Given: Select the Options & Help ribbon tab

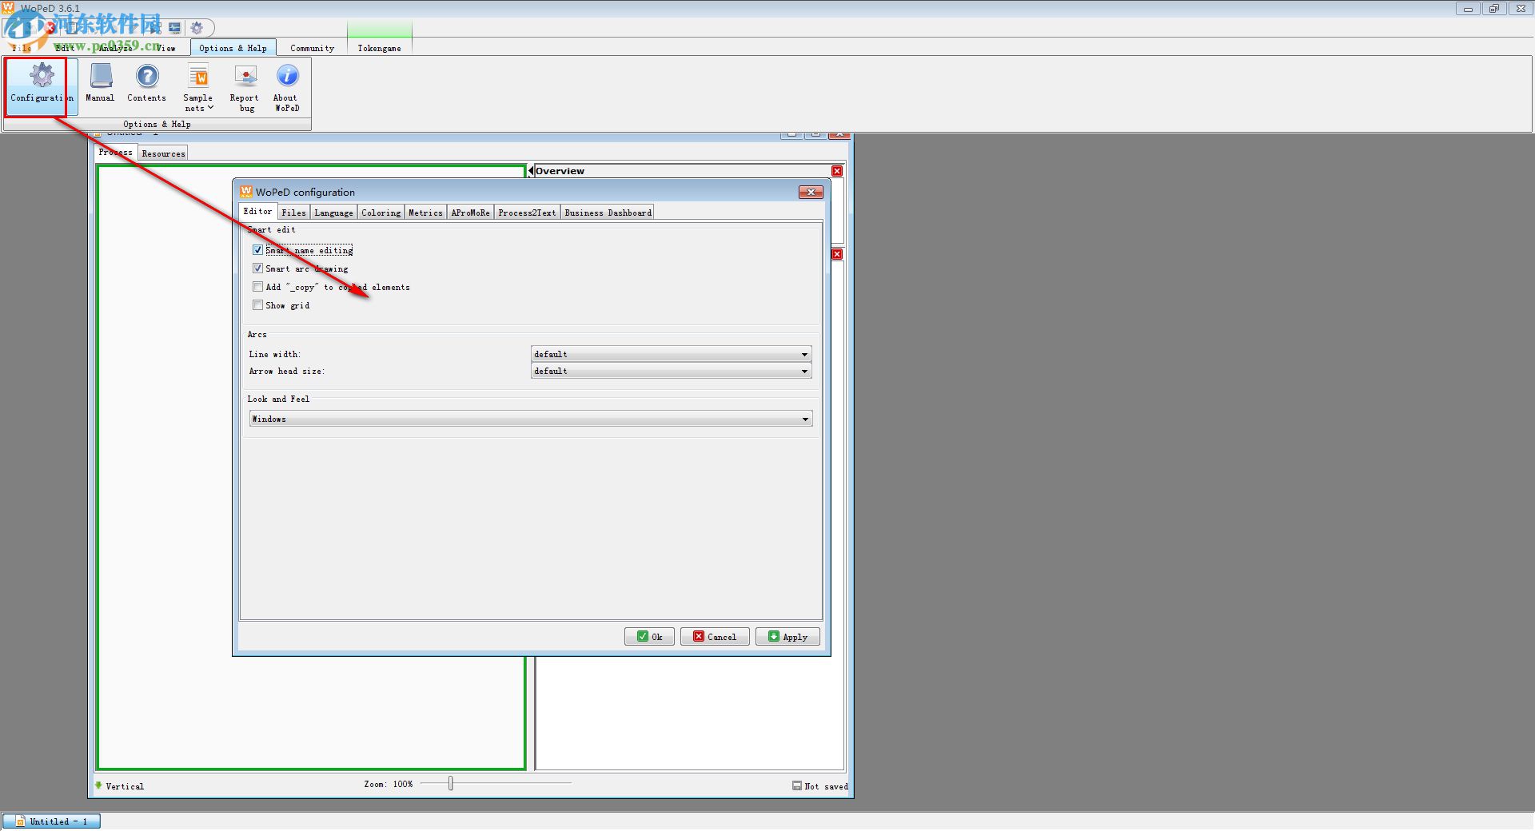Looking at the screenshot, I should (x=233, y=48).
